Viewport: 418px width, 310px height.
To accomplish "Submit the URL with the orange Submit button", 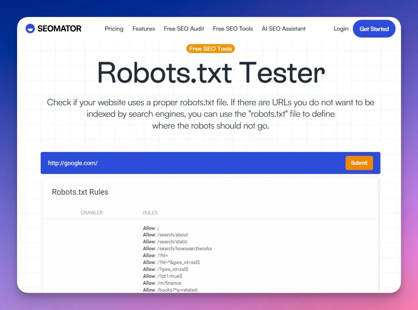I will click(x=359, y=163).
